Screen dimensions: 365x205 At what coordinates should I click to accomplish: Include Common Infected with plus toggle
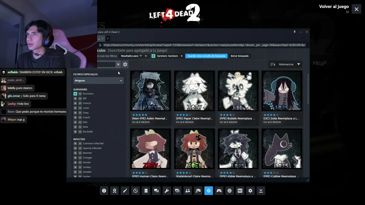[75, 143]
